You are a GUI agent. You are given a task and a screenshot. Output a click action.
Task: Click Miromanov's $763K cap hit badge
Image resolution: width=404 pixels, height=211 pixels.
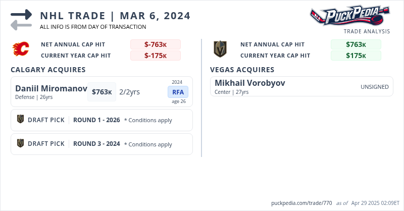point(102,92)
